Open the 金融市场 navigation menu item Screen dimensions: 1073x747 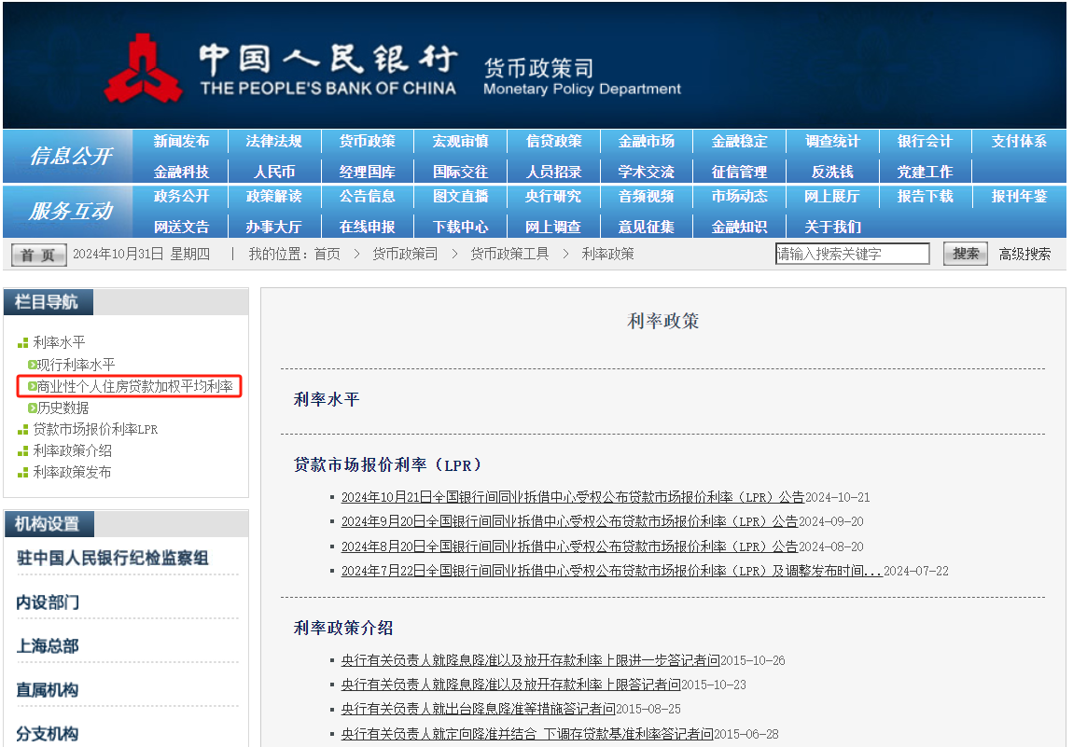[x=646, y=141]
